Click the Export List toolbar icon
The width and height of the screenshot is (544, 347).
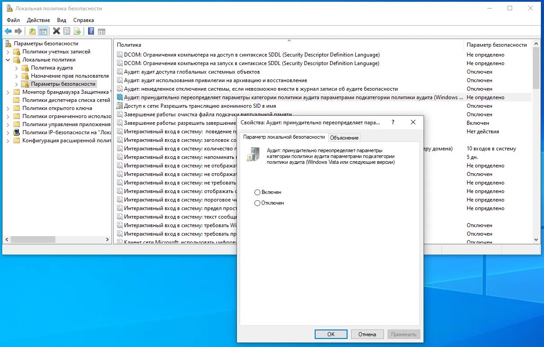click(x=78, y=31)
